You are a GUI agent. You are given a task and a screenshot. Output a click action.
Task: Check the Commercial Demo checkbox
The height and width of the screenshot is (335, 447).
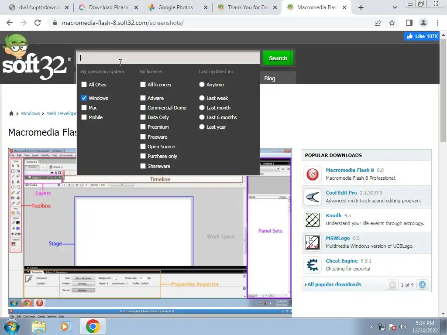click(x=143, y=108)
